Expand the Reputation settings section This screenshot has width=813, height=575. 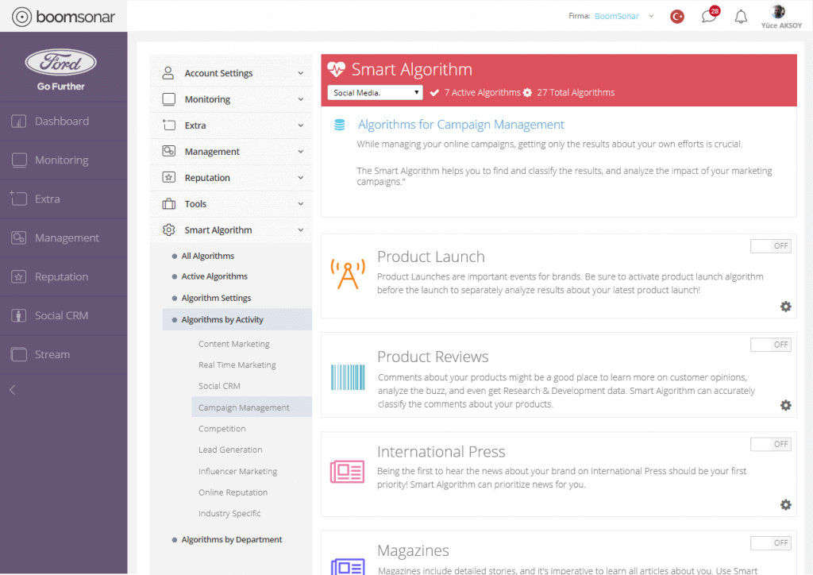(x=231, y=177)
